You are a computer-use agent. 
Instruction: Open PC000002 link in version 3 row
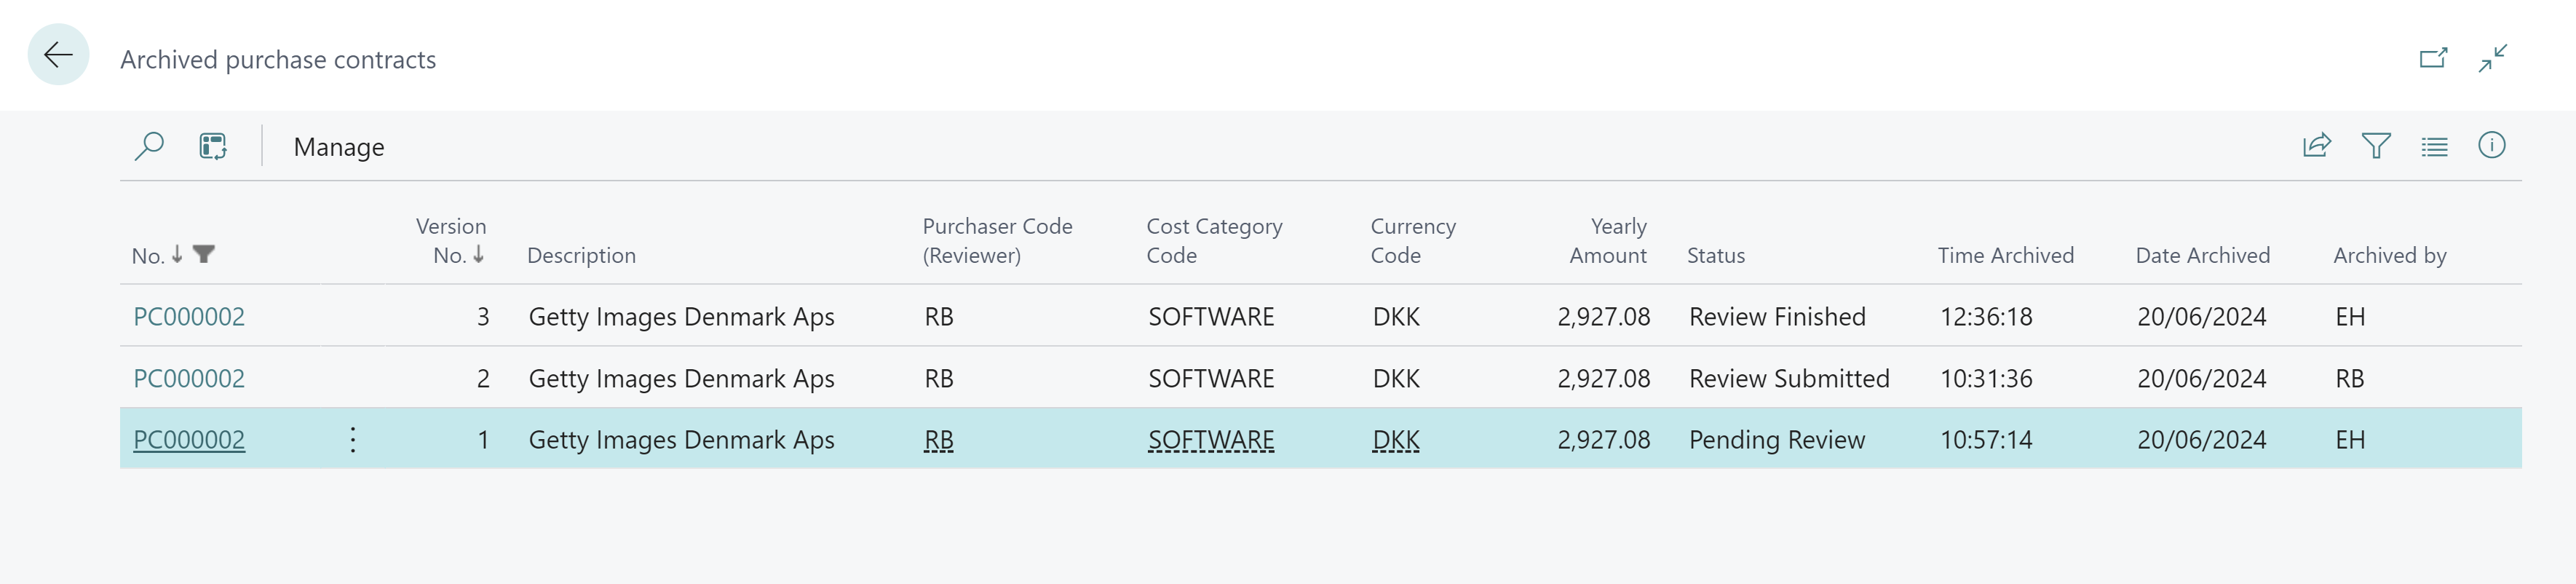click(x=189, y=317)
